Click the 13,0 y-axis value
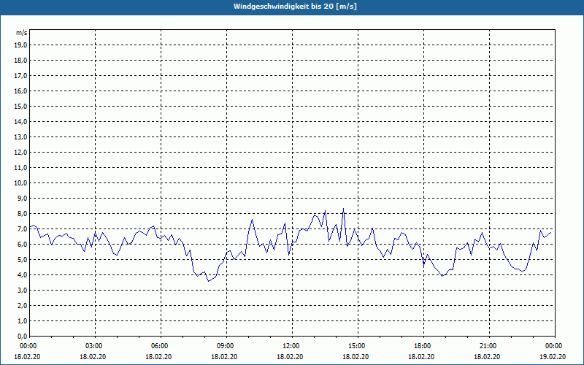This screenshot has width=584, height=365. pos(21,137)
